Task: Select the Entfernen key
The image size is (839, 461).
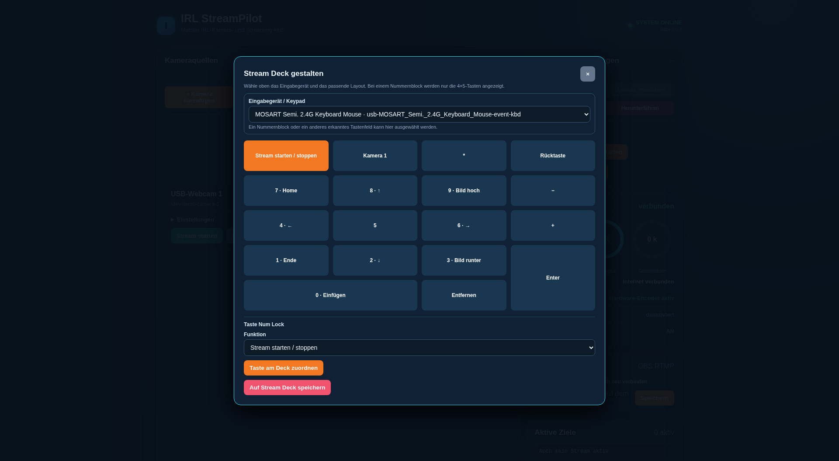Action: 464,295
